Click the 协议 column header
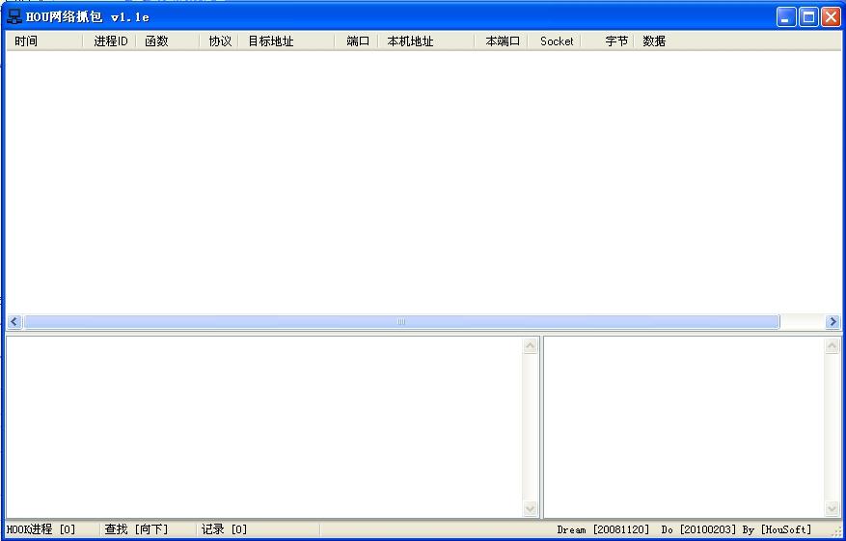The image size is (846, 541). pyautogui.click(x=219, y=41)
